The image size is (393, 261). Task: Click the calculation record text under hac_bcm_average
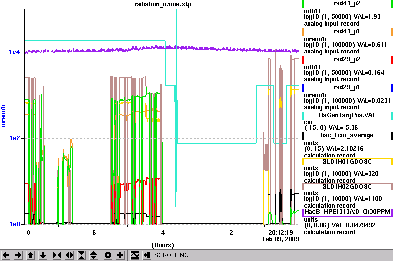[x=330, y=156]
